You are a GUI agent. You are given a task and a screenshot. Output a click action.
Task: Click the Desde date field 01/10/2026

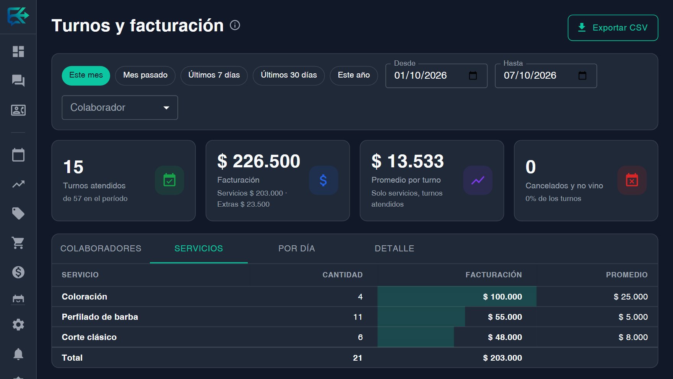click(x=436, y=76)
